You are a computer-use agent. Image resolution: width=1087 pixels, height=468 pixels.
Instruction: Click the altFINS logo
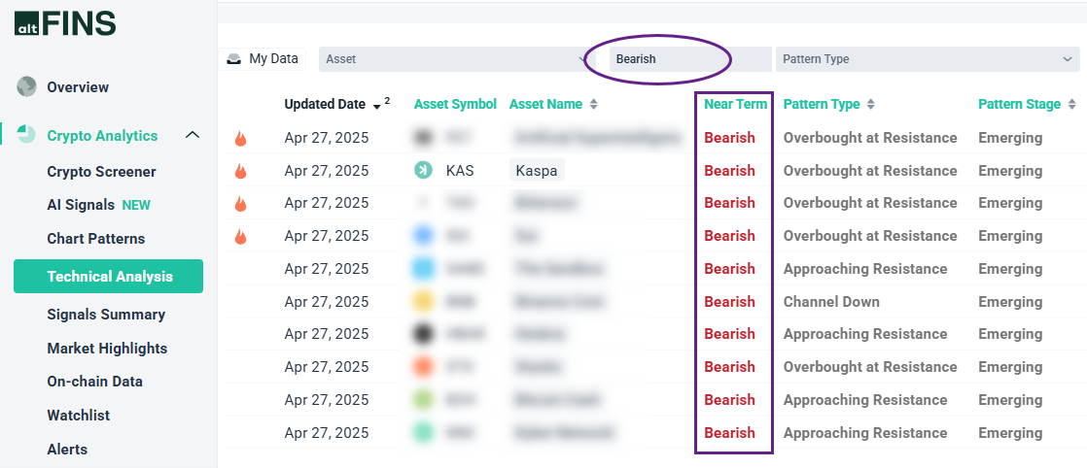click(64, 23)
